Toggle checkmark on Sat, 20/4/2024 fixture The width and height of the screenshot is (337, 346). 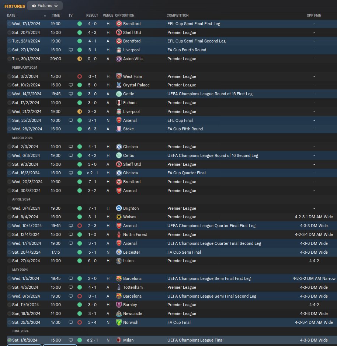[10, 252]
